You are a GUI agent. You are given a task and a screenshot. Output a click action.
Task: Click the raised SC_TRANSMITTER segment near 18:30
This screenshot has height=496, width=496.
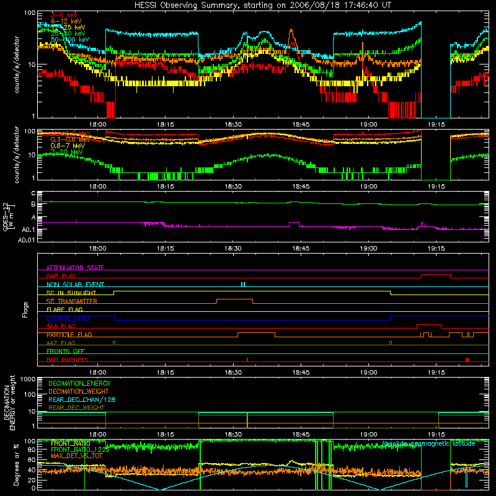point(234,299)
